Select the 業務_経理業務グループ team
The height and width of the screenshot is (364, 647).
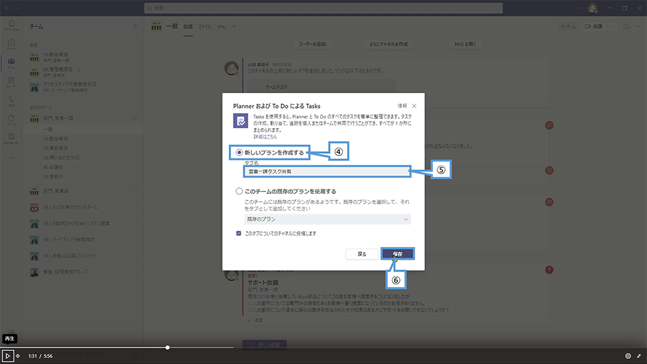[x=65, y=272]
